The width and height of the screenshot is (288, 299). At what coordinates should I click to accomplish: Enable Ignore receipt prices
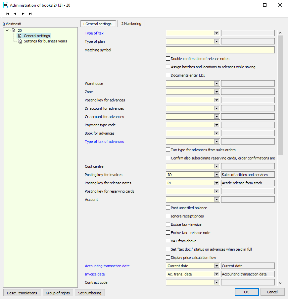pos(168,216)
